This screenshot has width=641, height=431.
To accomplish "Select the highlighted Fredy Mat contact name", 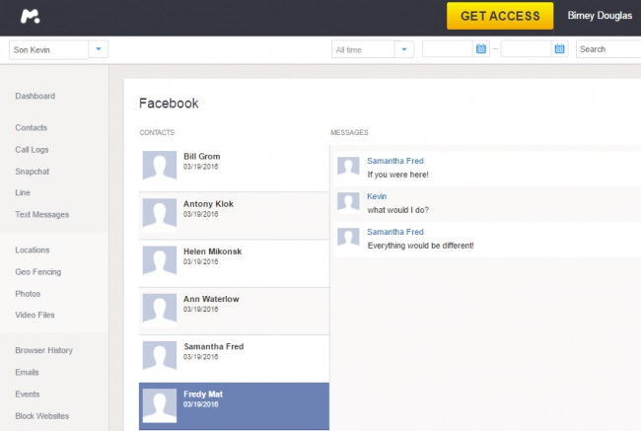I will (x=203, y=395).
